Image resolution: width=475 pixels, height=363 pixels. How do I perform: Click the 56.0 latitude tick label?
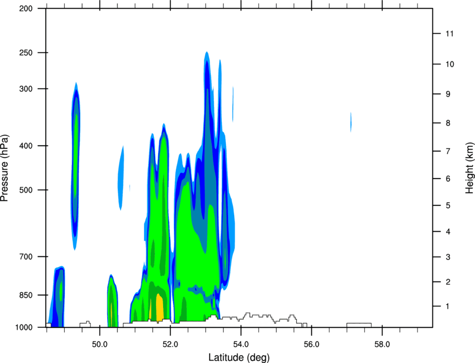coord(311,345)
